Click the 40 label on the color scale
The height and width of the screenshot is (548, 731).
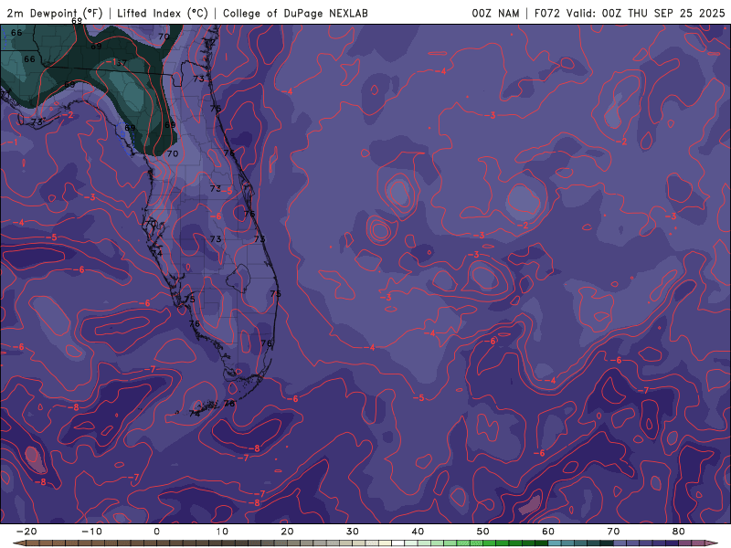click(x=418, y=532)
